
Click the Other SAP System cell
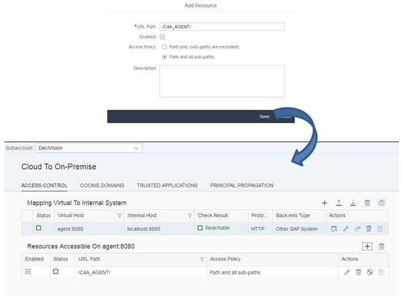(299, 229)
